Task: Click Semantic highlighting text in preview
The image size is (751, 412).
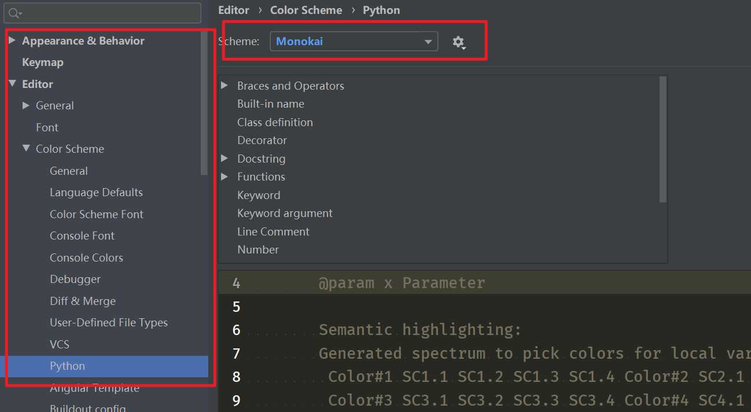Action: 420,330
